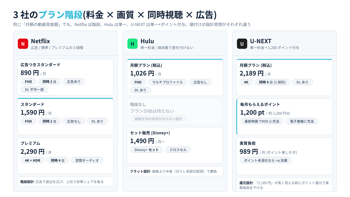The width and height of the screenshot is (350, 197).
Task: Click Hulu subtitle 単一料金 / 端末数で差を付けない
Action: point(167,48)
